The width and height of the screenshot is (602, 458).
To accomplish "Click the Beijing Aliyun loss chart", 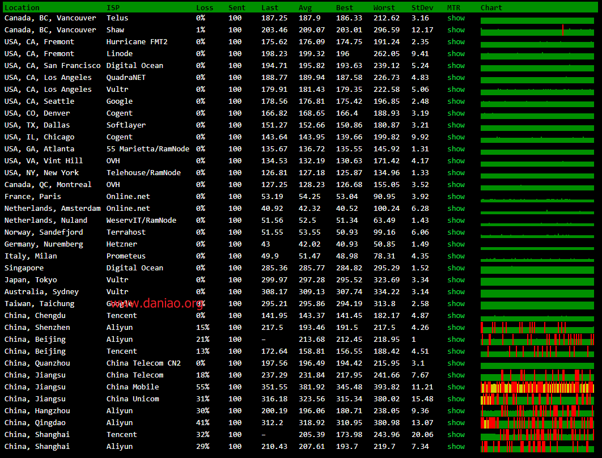I will point(537,340).
